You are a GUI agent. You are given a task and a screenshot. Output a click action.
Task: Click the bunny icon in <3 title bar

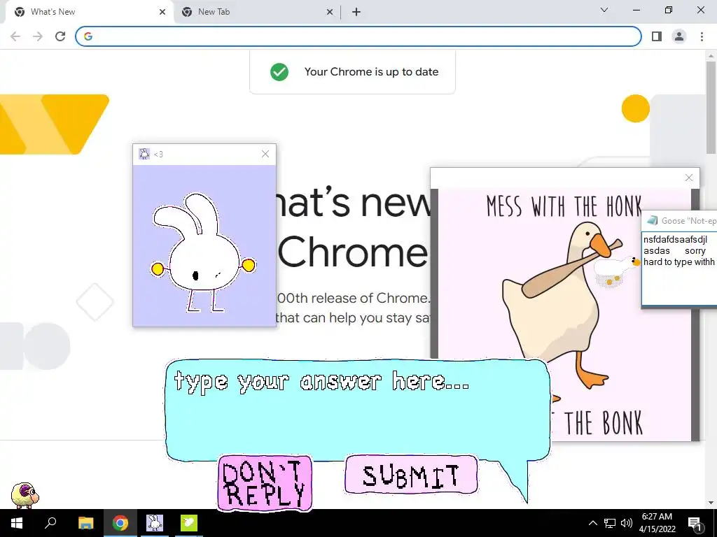[144, 154]
